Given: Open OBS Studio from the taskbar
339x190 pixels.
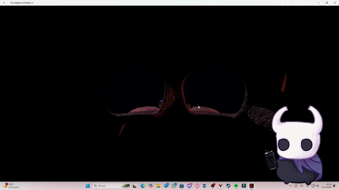Looking at the screenshot, I should [x=213, y=186].
